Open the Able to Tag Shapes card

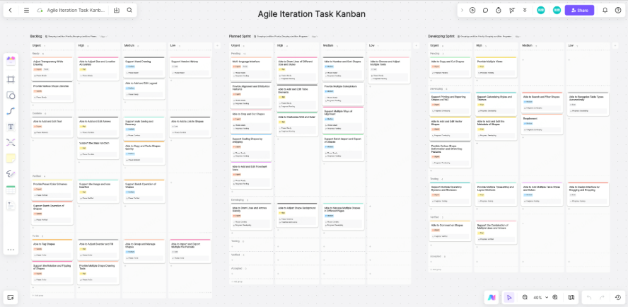pos(52,249)
